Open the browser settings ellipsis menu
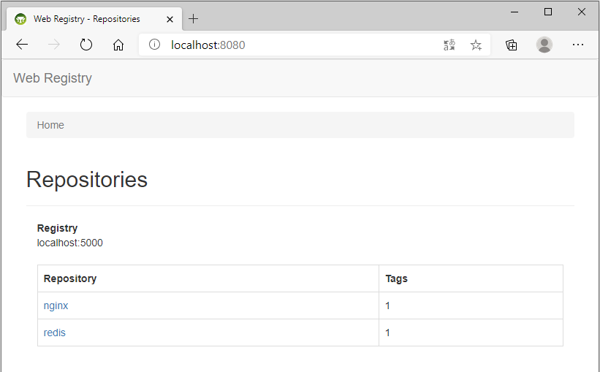The height and width of the screenshot is (372, 600). (578, 45)
